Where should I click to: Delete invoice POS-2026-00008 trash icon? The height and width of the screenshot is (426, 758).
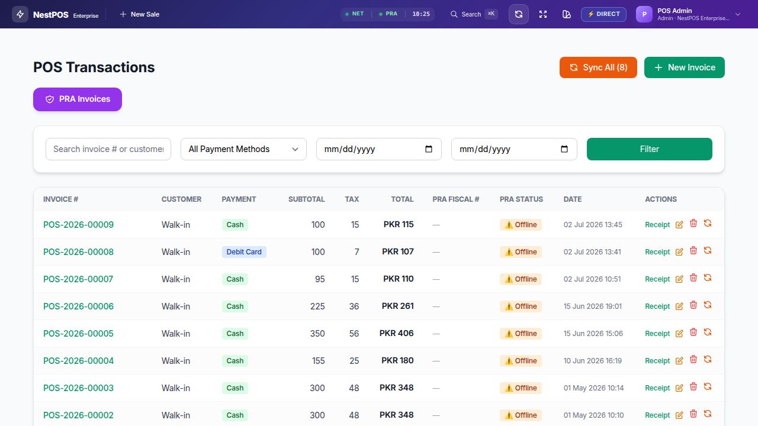tap(693, 251)
